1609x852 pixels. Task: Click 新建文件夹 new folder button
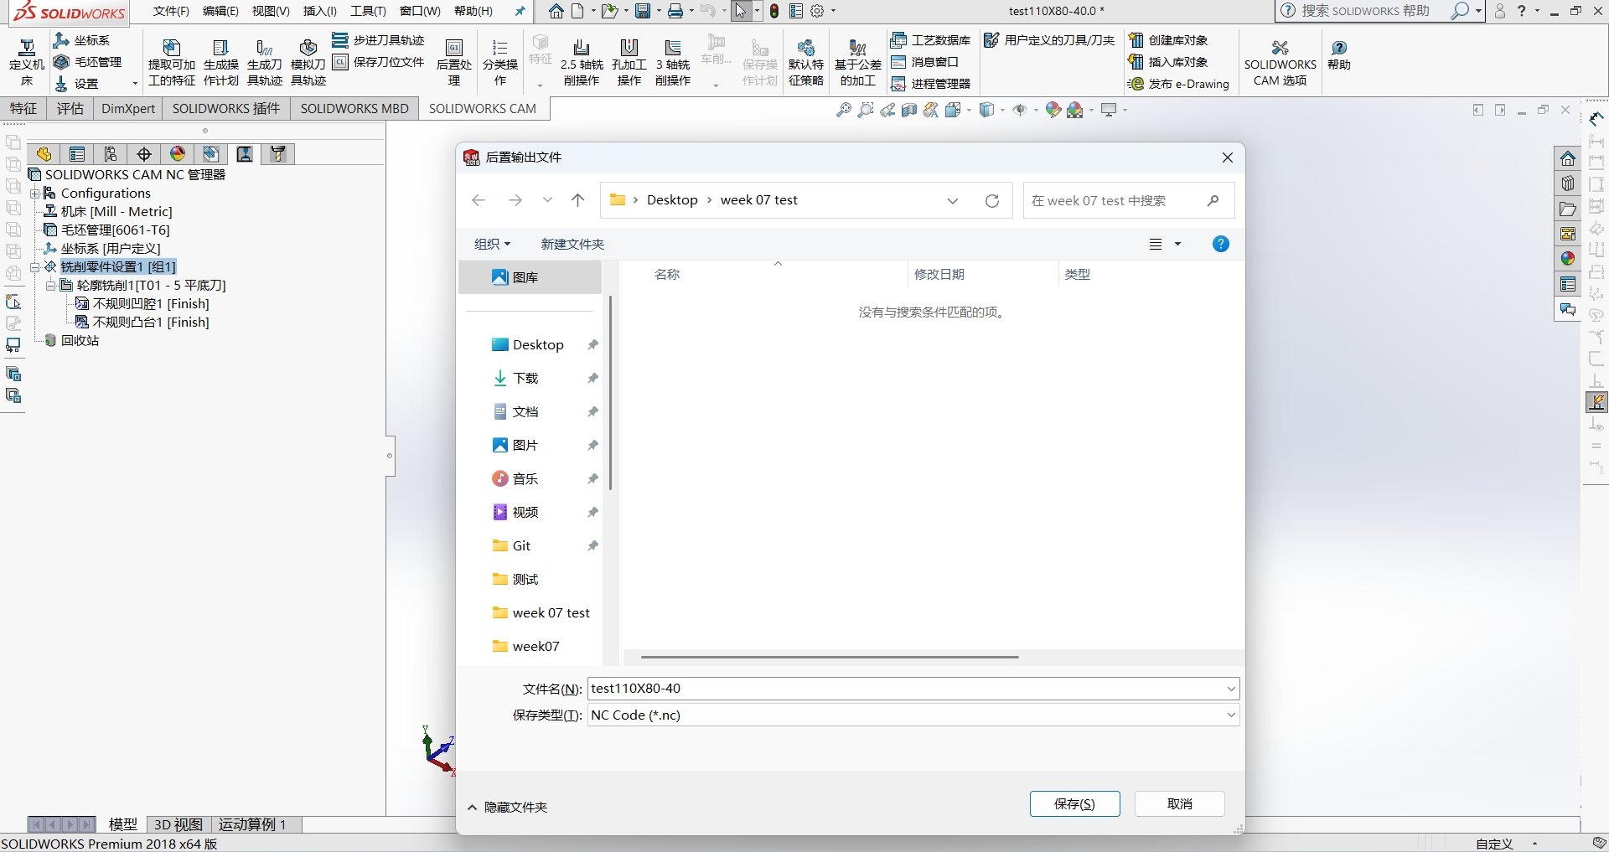point(572,244)
